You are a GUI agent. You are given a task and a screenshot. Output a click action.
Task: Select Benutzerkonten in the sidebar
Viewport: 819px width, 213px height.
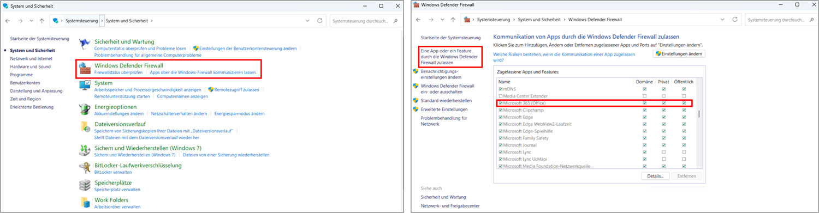25,83
